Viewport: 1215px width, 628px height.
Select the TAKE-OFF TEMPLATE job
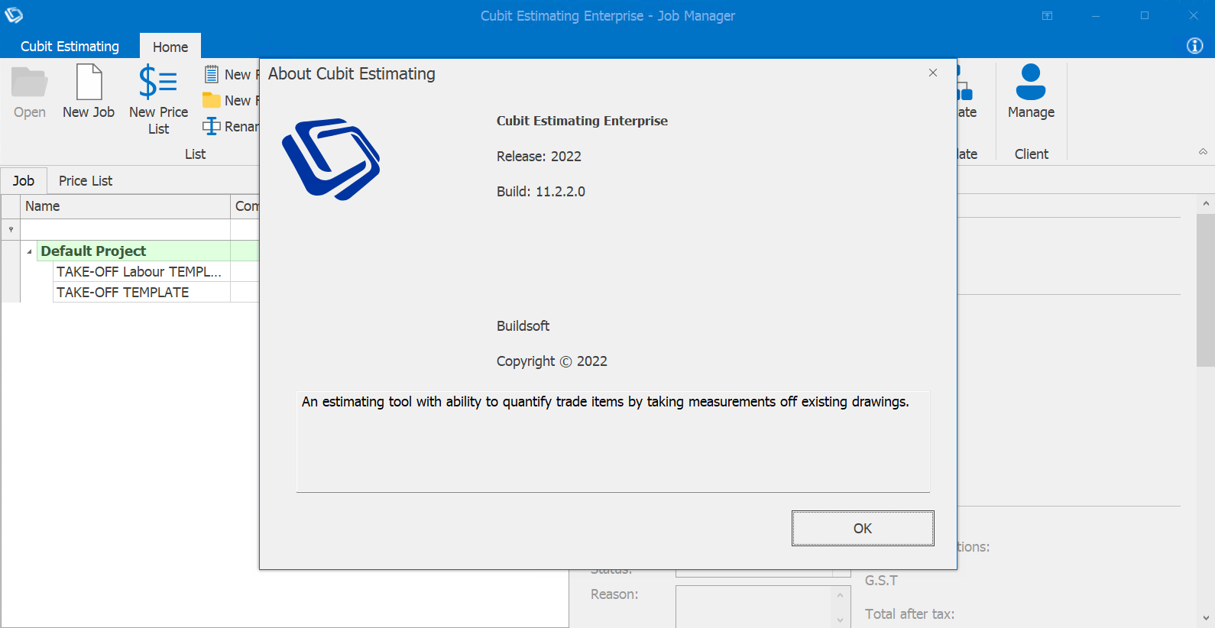(141, 292)
